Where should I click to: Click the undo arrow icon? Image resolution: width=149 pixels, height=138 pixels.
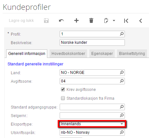61,21
